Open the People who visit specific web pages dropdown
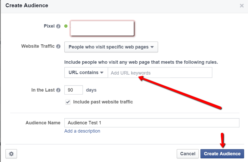Viewport: 248px width, 162px height. click(x=111, y=47)
